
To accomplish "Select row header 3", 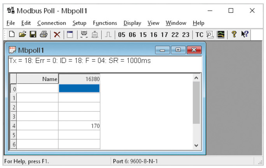I will point(14,116).
